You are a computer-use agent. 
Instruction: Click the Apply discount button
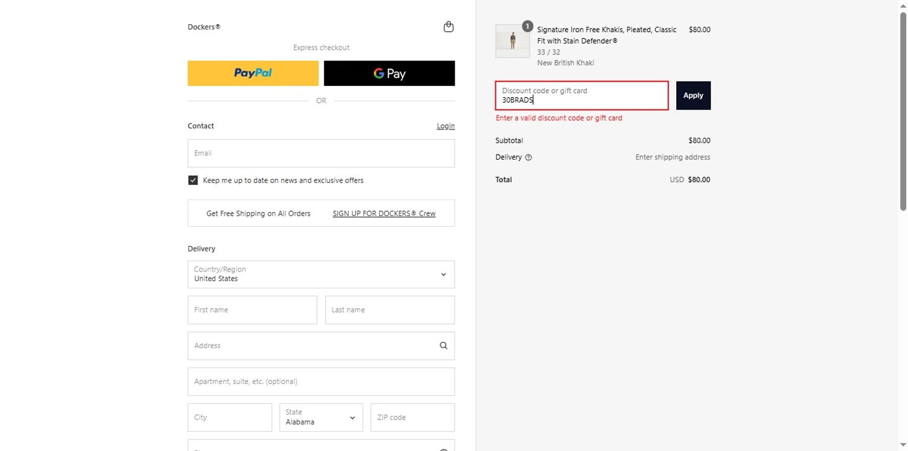pos(693,96)
